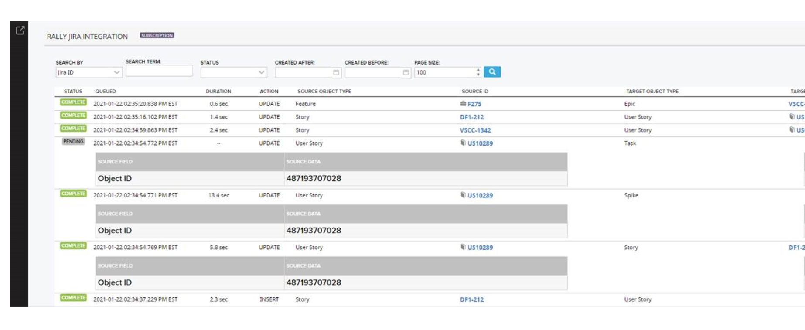The width and height of the screenshot is (805, 330).
Task: Click the story icon beside pending US10289
Action: click(x=463, y=143)
